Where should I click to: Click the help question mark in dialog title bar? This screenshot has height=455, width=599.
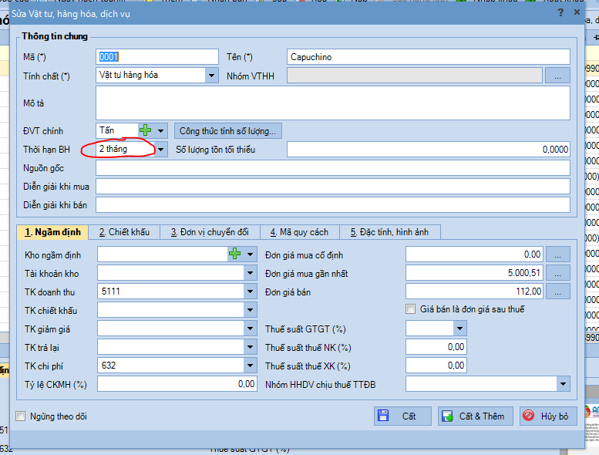tap(560, 12)
